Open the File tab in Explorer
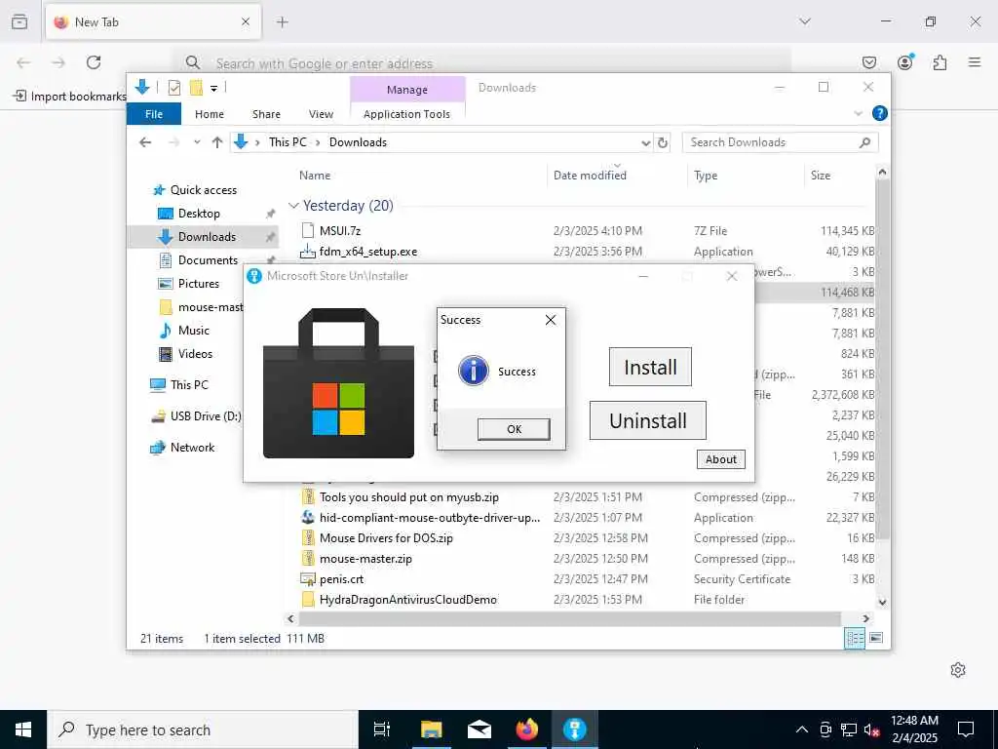This screenshot has width=998, height=749. (154, 114)
